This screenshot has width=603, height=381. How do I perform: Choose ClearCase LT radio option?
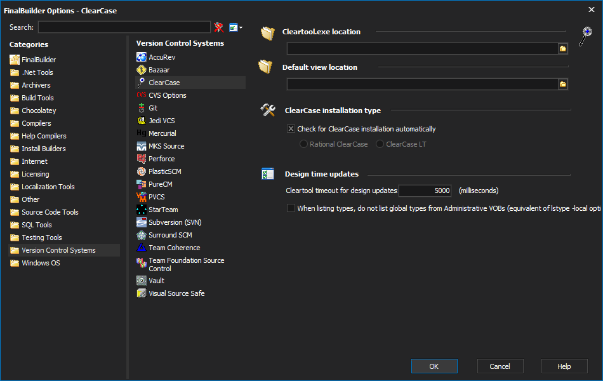[x=380, y=144]
